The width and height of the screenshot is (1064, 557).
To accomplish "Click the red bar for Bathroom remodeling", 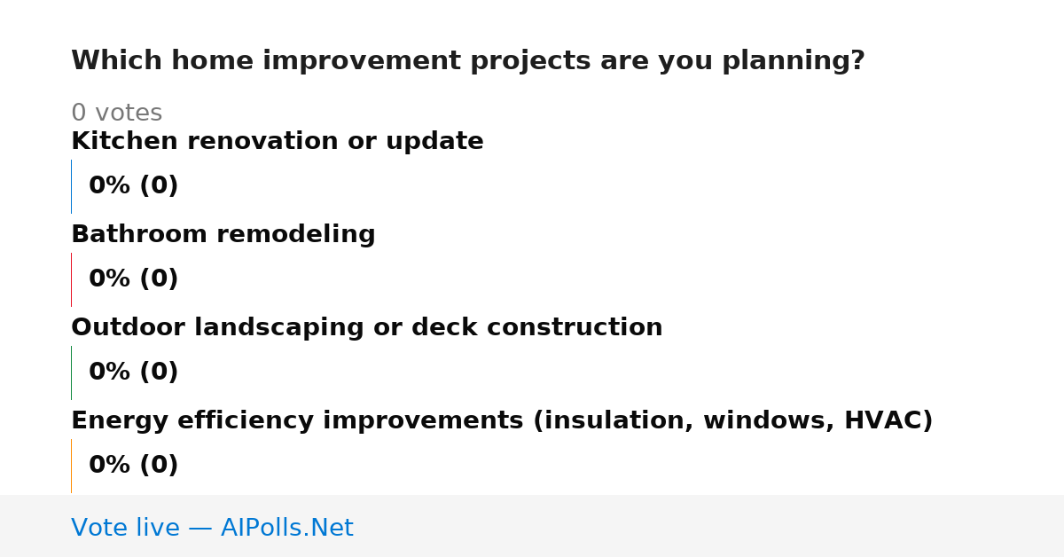I will [x=71, y=279].
